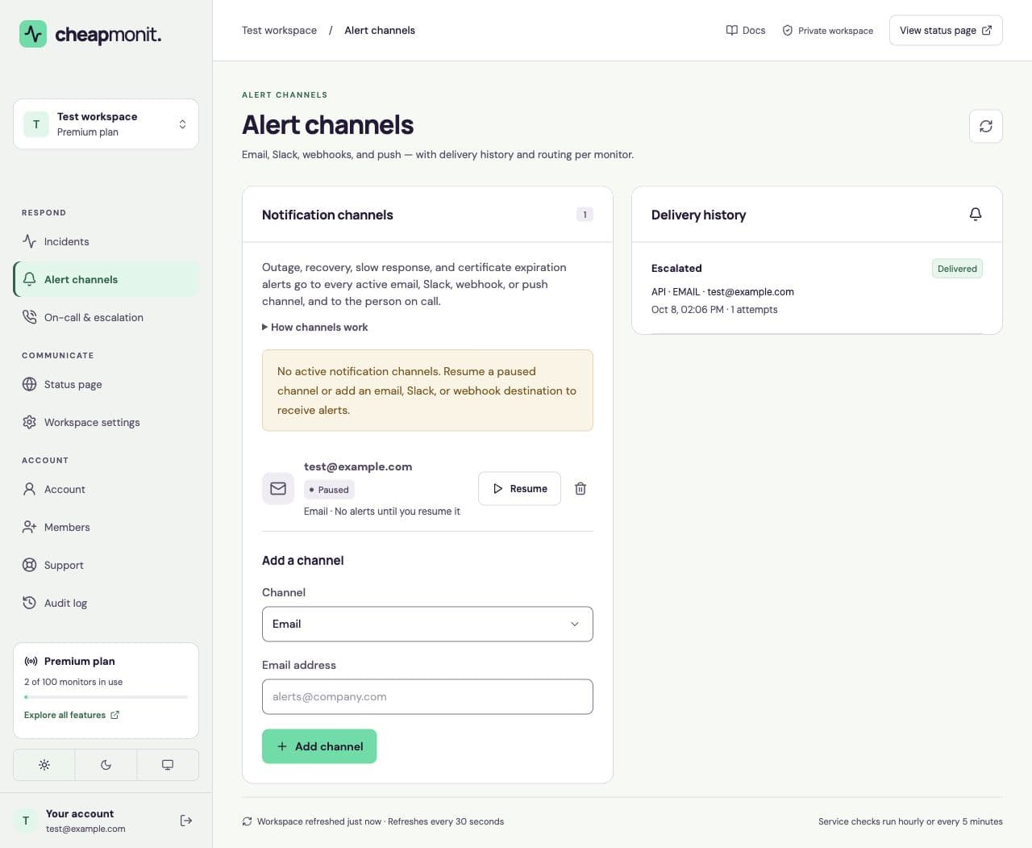1032x848 pixels.
Task: Focus the Email address input field
Action: pyautogui.click(x=427, y=696)
